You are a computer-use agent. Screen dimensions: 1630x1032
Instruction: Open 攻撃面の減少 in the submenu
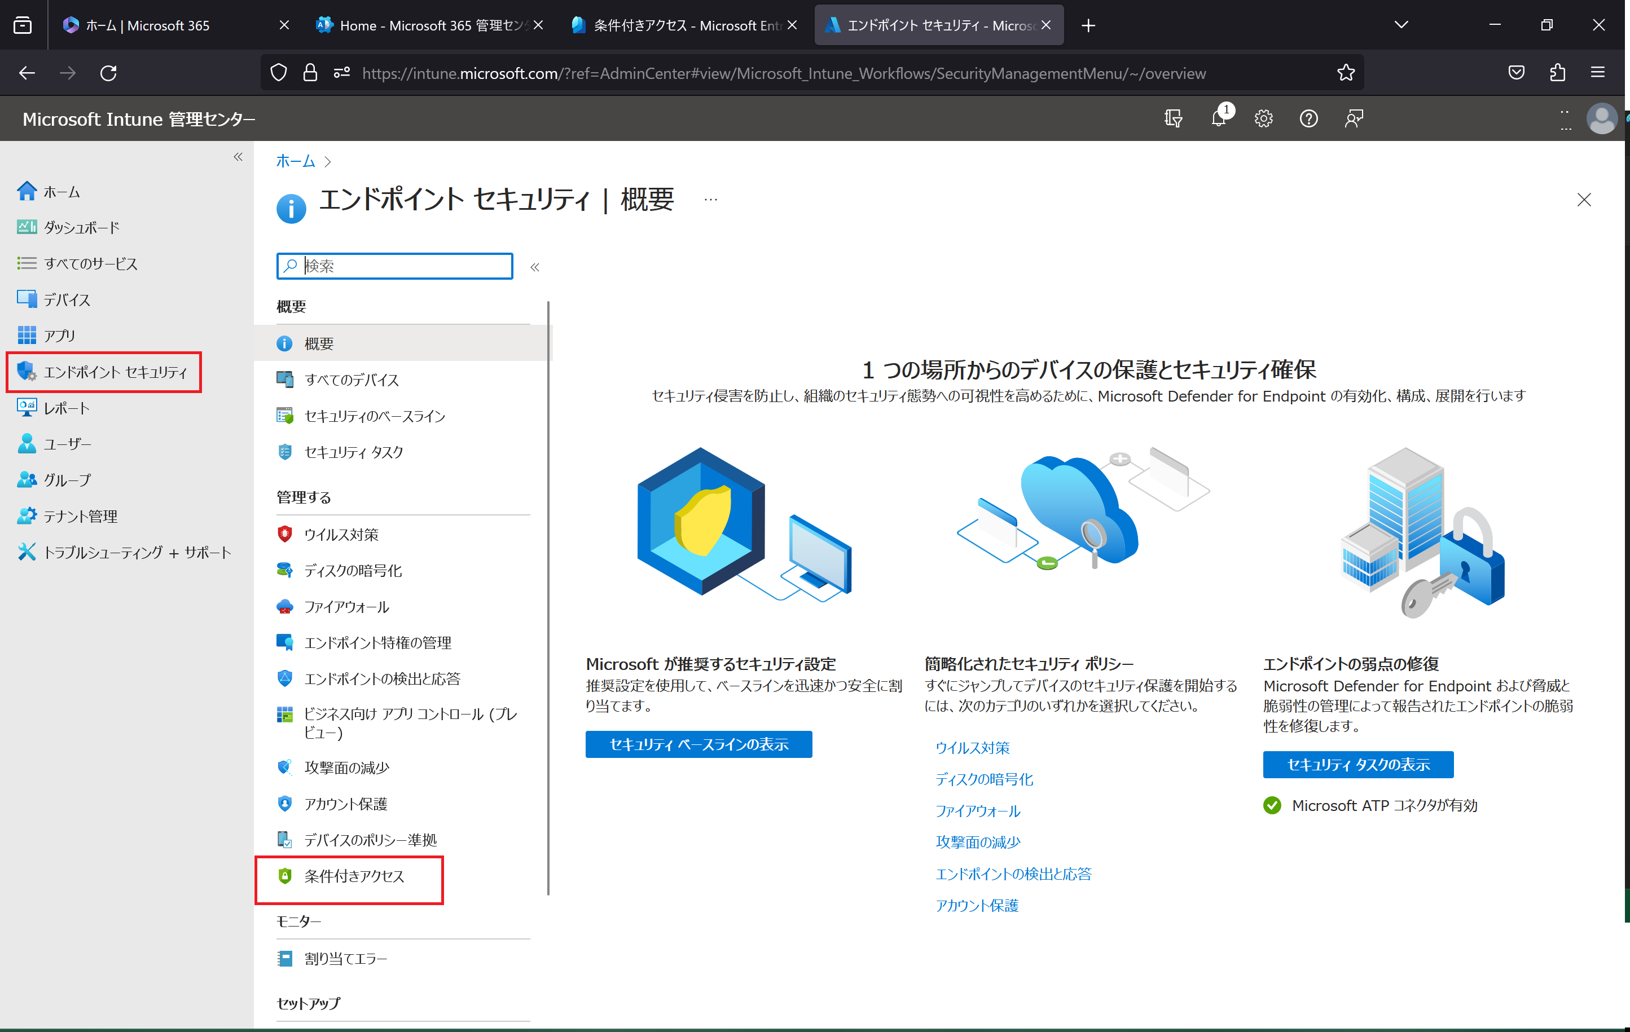click(332, 767)
